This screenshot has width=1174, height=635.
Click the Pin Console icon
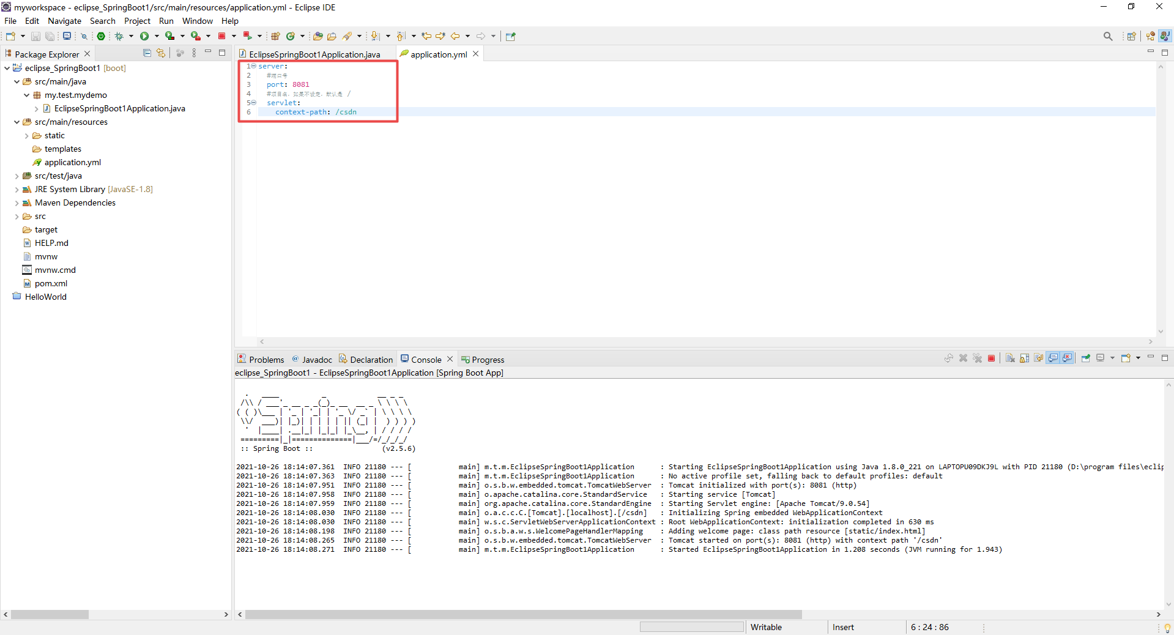click(1086, 358)
